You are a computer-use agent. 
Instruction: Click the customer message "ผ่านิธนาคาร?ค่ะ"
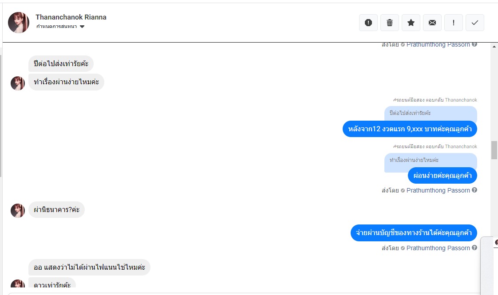56,209
